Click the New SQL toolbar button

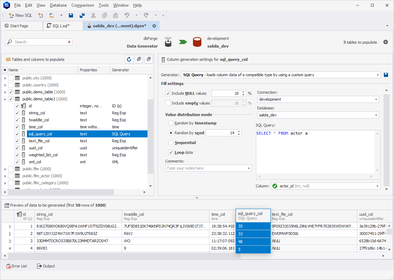pos(20,15)
